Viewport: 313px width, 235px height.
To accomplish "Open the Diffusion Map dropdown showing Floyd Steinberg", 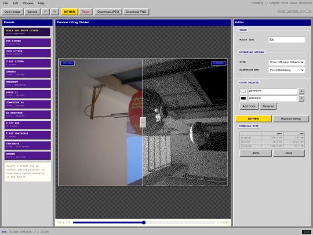I will pos(286,70).
